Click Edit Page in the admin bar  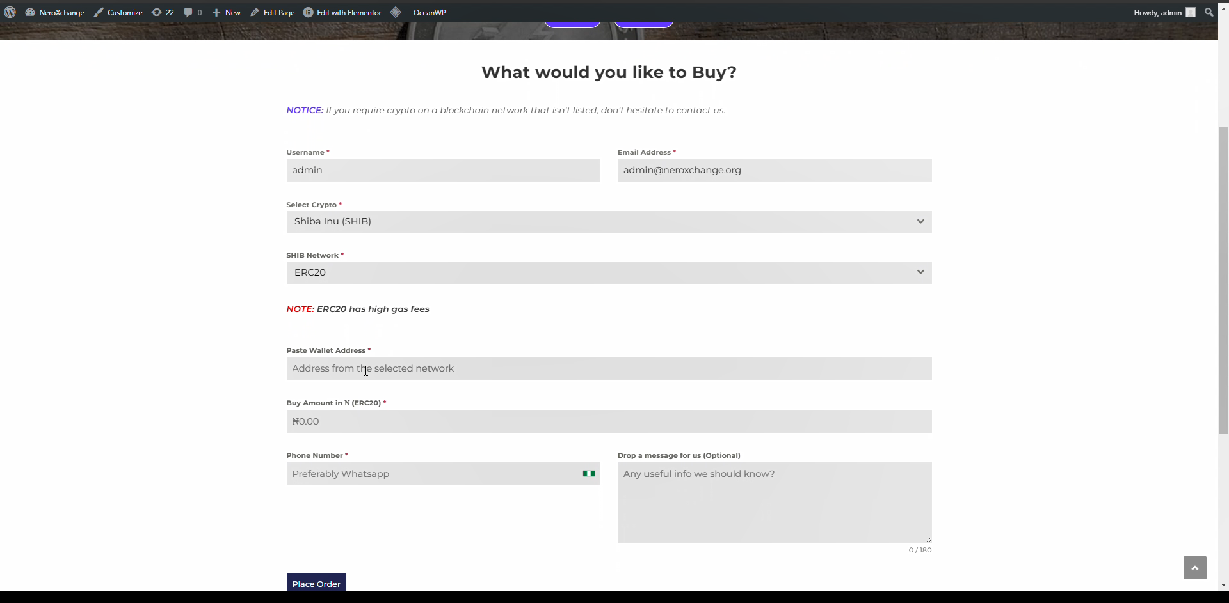[273, 12]
